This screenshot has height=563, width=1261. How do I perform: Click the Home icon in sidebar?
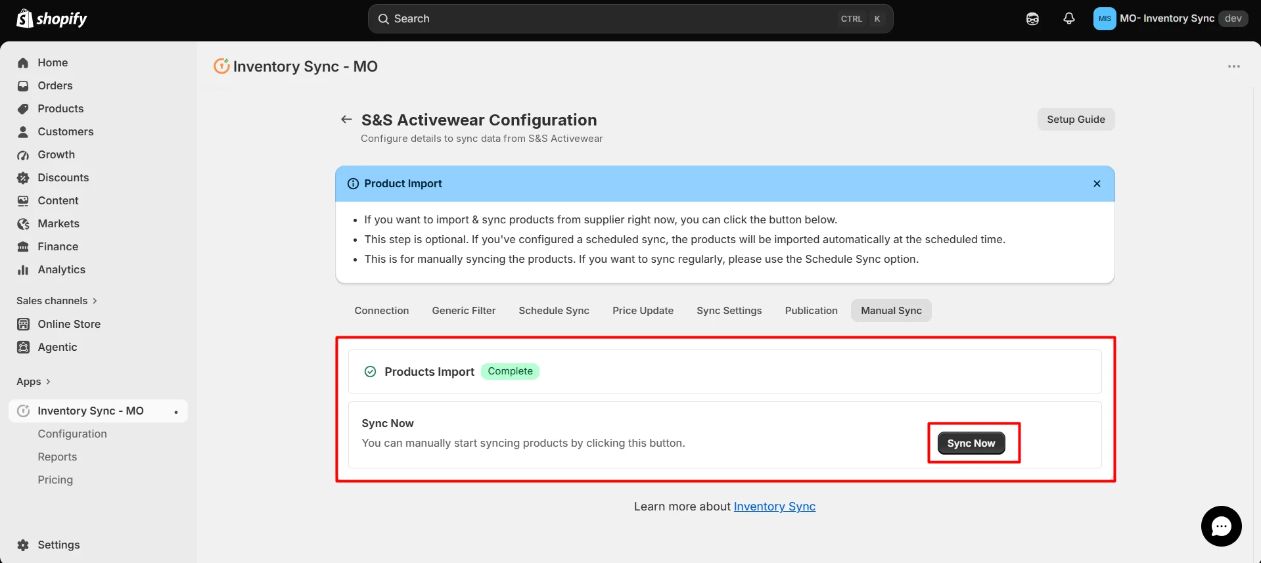coord(23,62)
